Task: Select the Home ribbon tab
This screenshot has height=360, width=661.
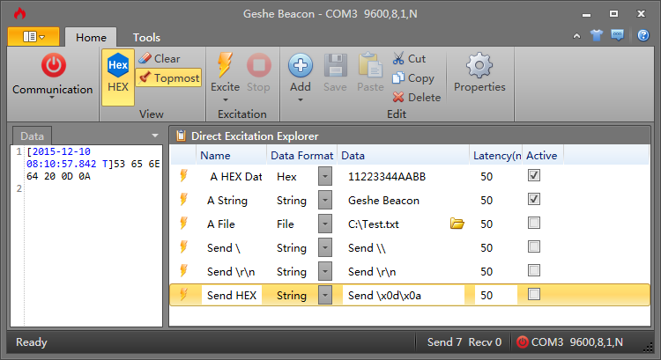Action: click(x=91, y=38)
